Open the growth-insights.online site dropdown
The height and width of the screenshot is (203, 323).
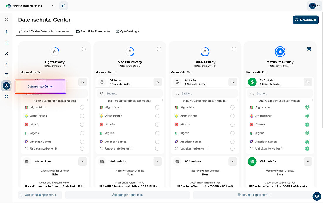(x=53, y=6)
